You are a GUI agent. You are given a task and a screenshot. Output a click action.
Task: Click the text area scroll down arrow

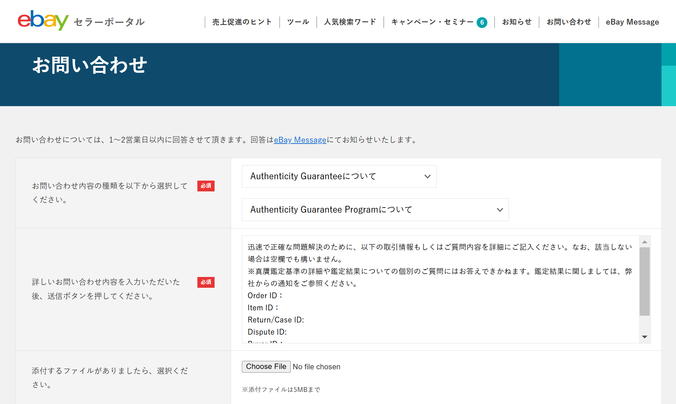pyautogui.click(x=645, y=337)
